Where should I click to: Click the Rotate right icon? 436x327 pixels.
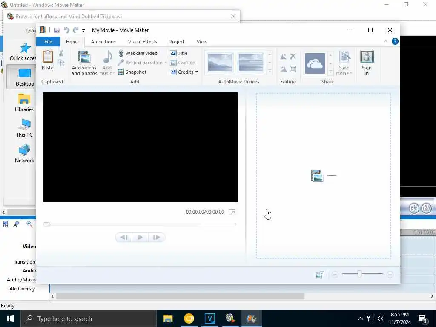tap(283, 69)
